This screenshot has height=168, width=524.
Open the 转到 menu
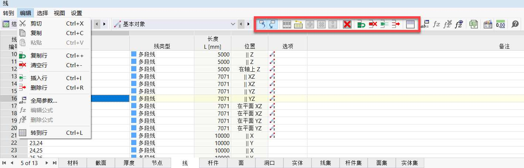(8, 13)
